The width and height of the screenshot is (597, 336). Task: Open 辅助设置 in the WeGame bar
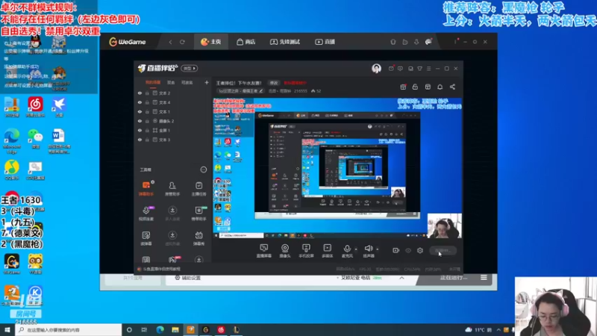[188, 278]
